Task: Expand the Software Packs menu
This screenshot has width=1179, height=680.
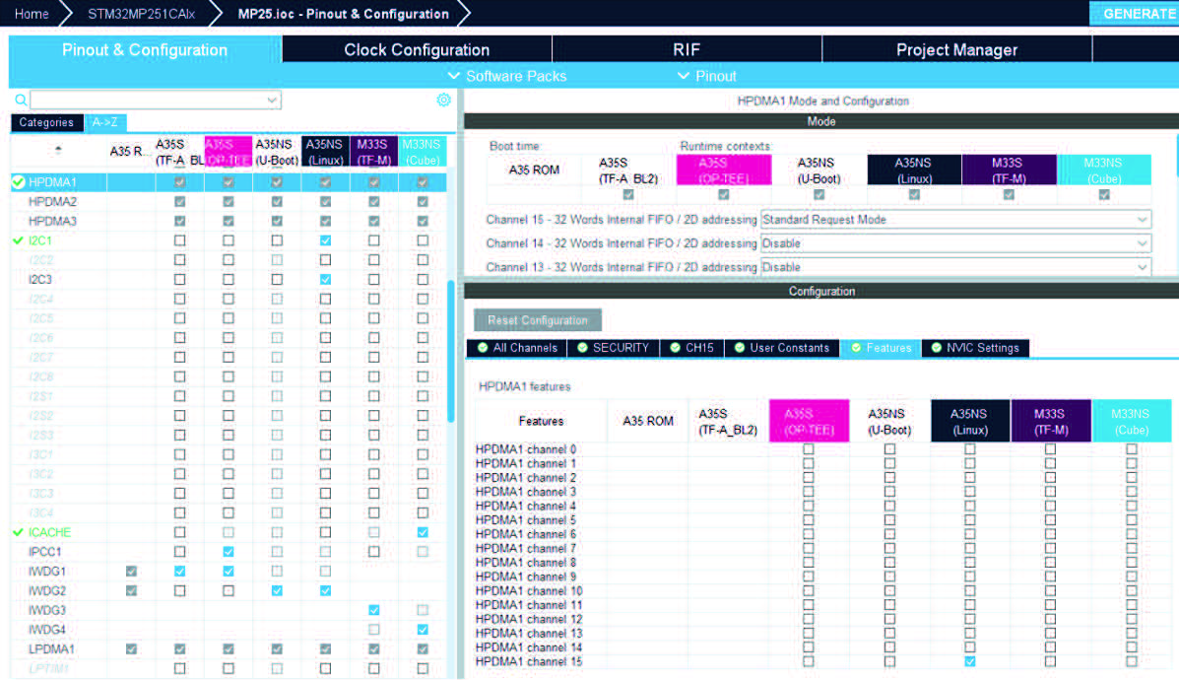Action: [x=507, y=76]
